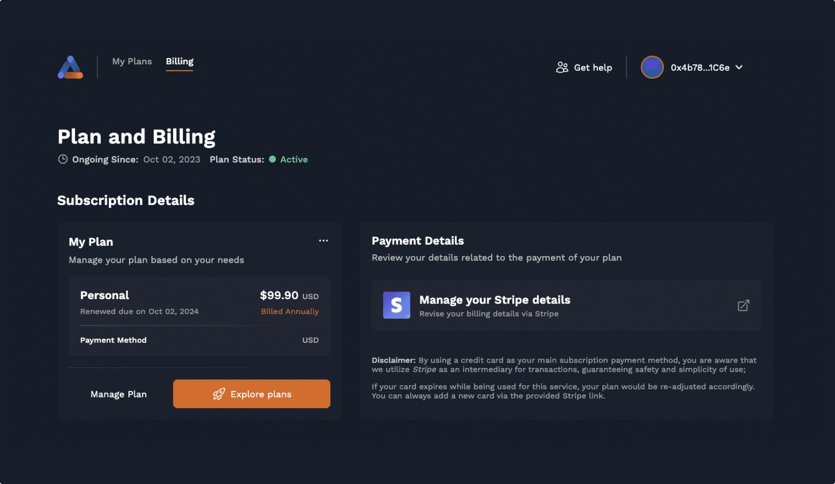Switch to the My Plans tab
Viewport: 835px width, 484px height.
[132, 61]
